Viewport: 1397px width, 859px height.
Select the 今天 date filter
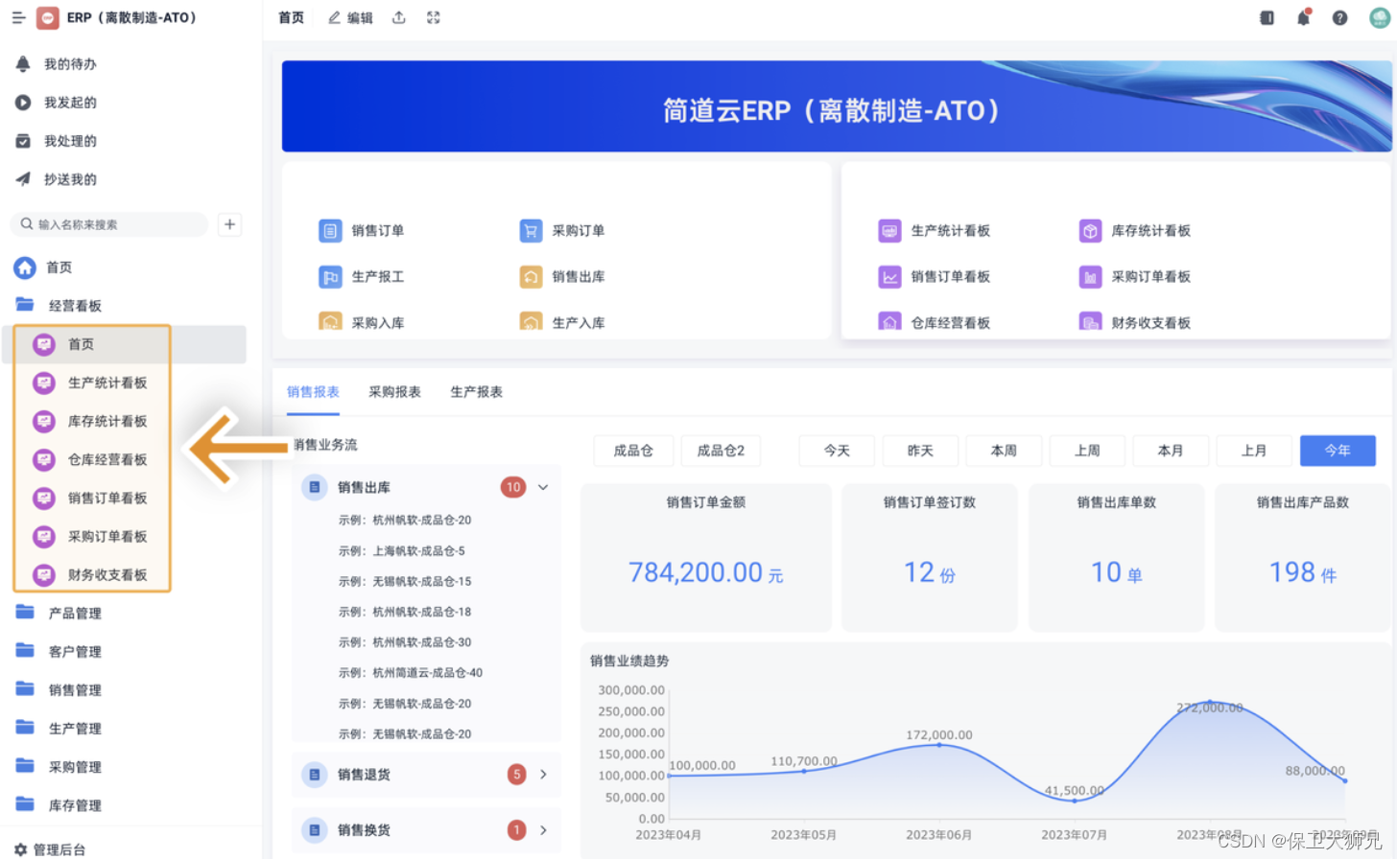(x=837, y=451)
